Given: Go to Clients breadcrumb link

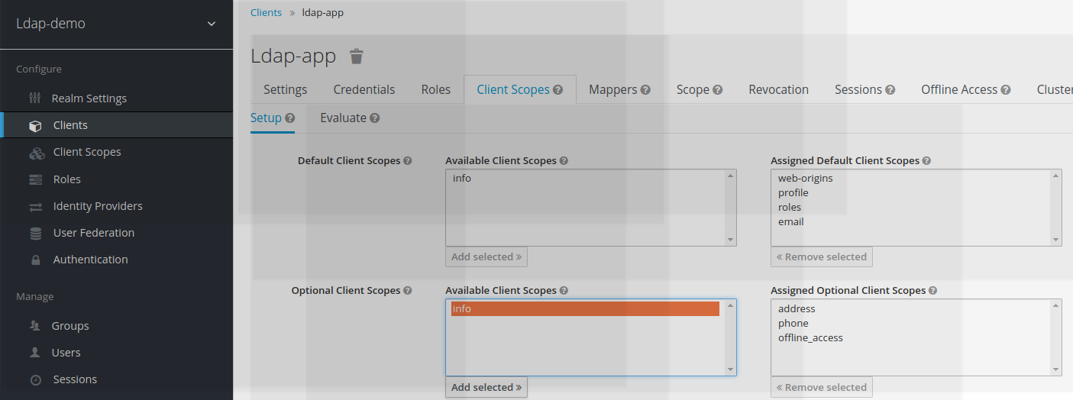Looking at the screenshot, I should coord(266,13).
